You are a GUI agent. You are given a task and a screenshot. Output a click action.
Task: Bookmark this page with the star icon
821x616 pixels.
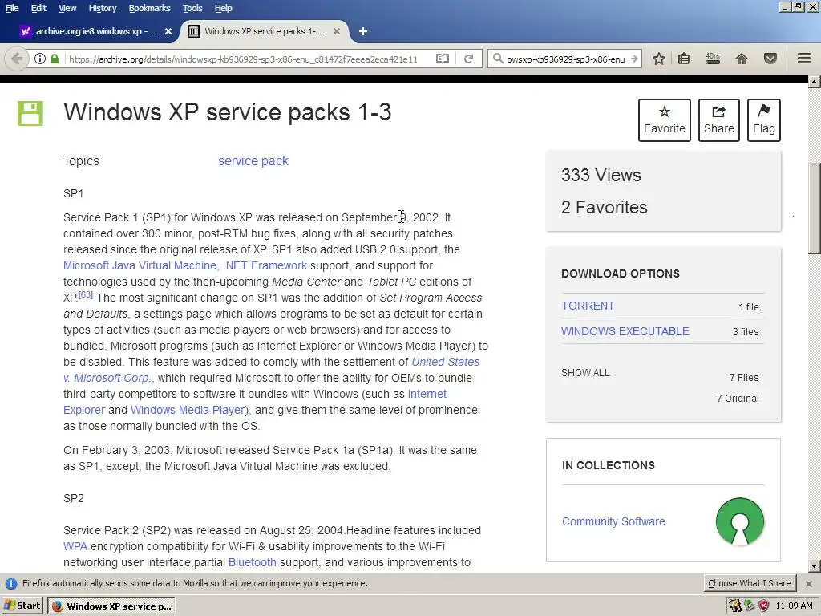click(x=659, y=59)
